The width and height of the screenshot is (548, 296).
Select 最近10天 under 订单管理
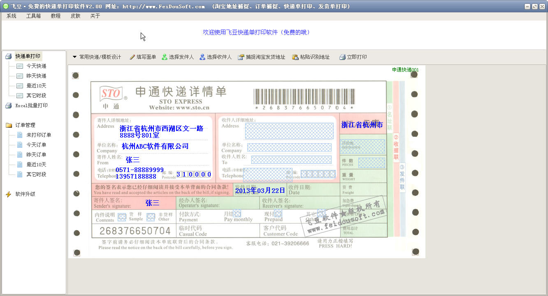[x=37, y=165]
